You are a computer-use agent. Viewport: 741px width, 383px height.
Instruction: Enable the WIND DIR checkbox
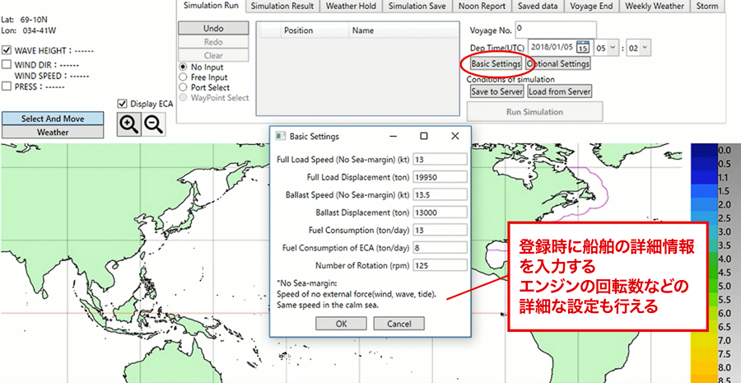coord(7,64)
